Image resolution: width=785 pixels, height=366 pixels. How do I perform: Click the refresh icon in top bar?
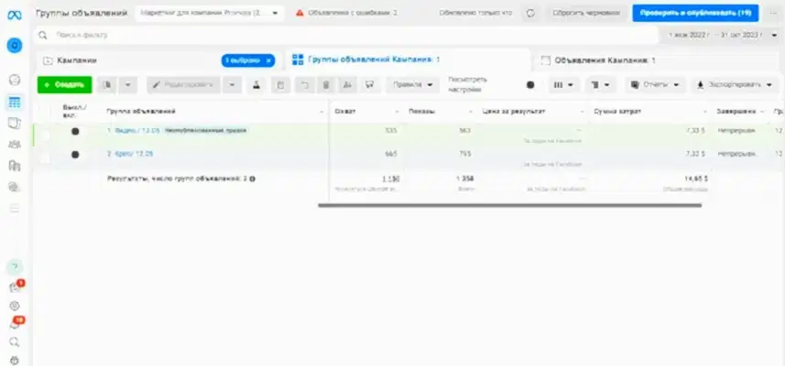[x=530, y=14]
